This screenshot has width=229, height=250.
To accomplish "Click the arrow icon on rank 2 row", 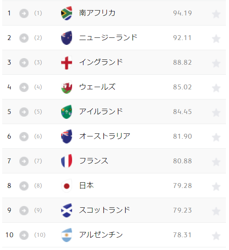I will (x=24, y=38).
